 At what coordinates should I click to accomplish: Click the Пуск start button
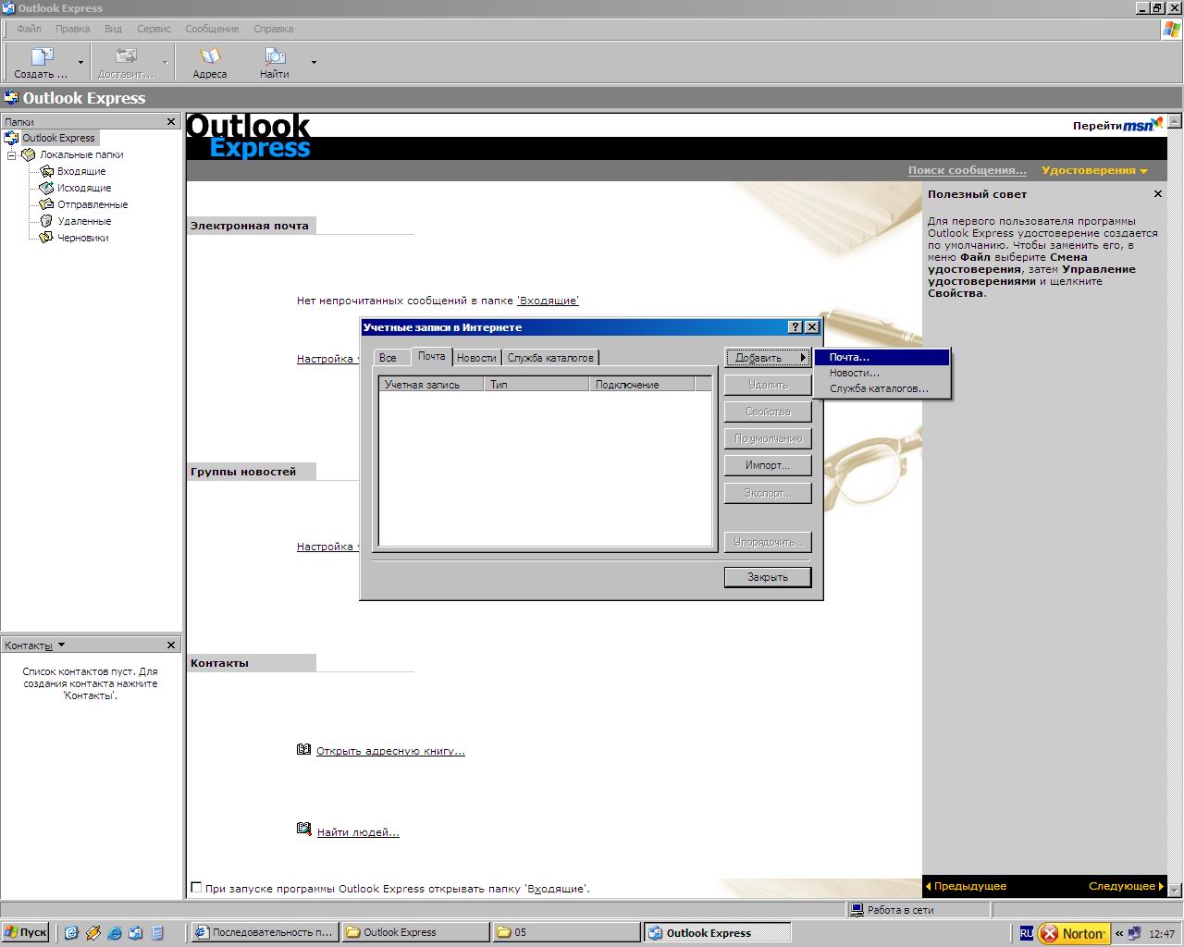click(x=26, y=932)
